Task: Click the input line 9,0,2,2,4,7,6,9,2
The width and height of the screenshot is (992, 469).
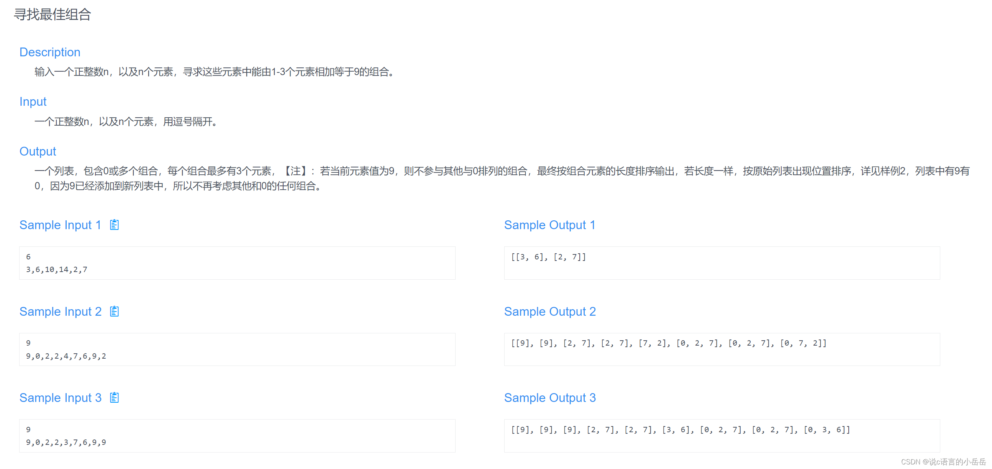Action: click(x=66, y=356)
